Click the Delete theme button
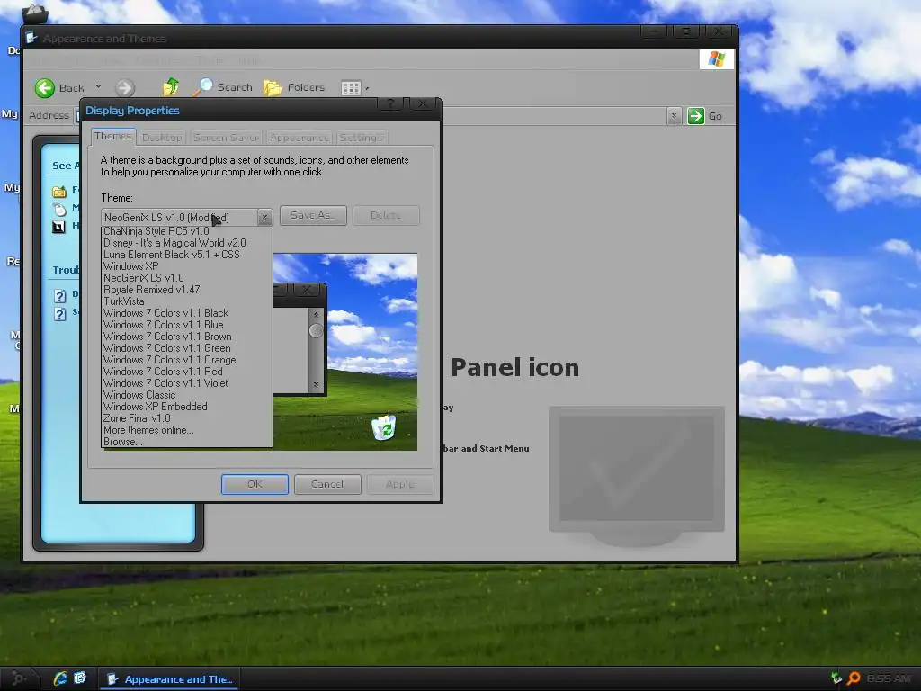This screenshot has width=921, height=691. tap(386, 215)
